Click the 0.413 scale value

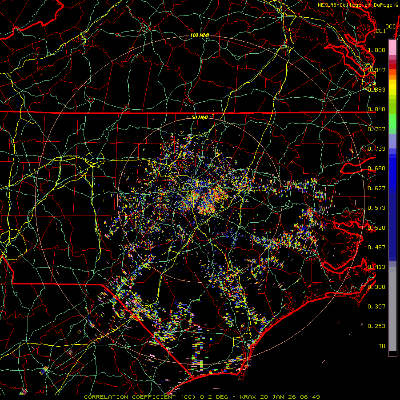pyautogui.click(x=376, y=267)
